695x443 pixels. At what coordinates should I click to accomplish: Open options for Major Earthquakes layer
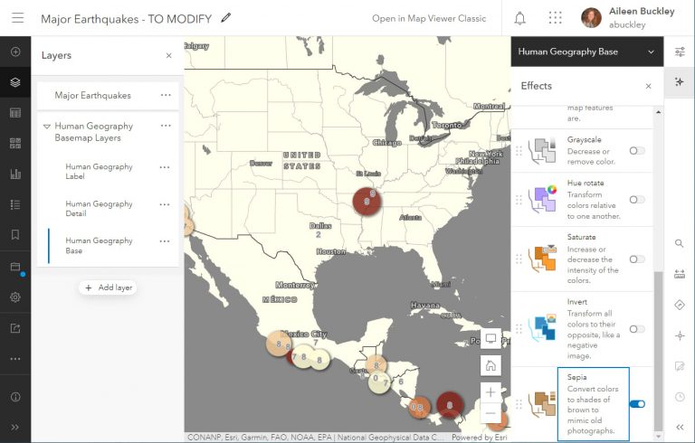pos(166,95)
